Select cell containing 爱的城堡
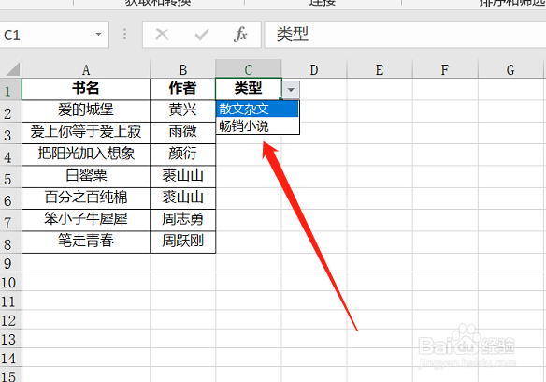Screen dimensions: 546x382 pos(86,110)
